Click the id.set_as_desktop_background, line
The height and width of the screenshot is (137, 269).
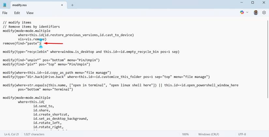(61, 119)
